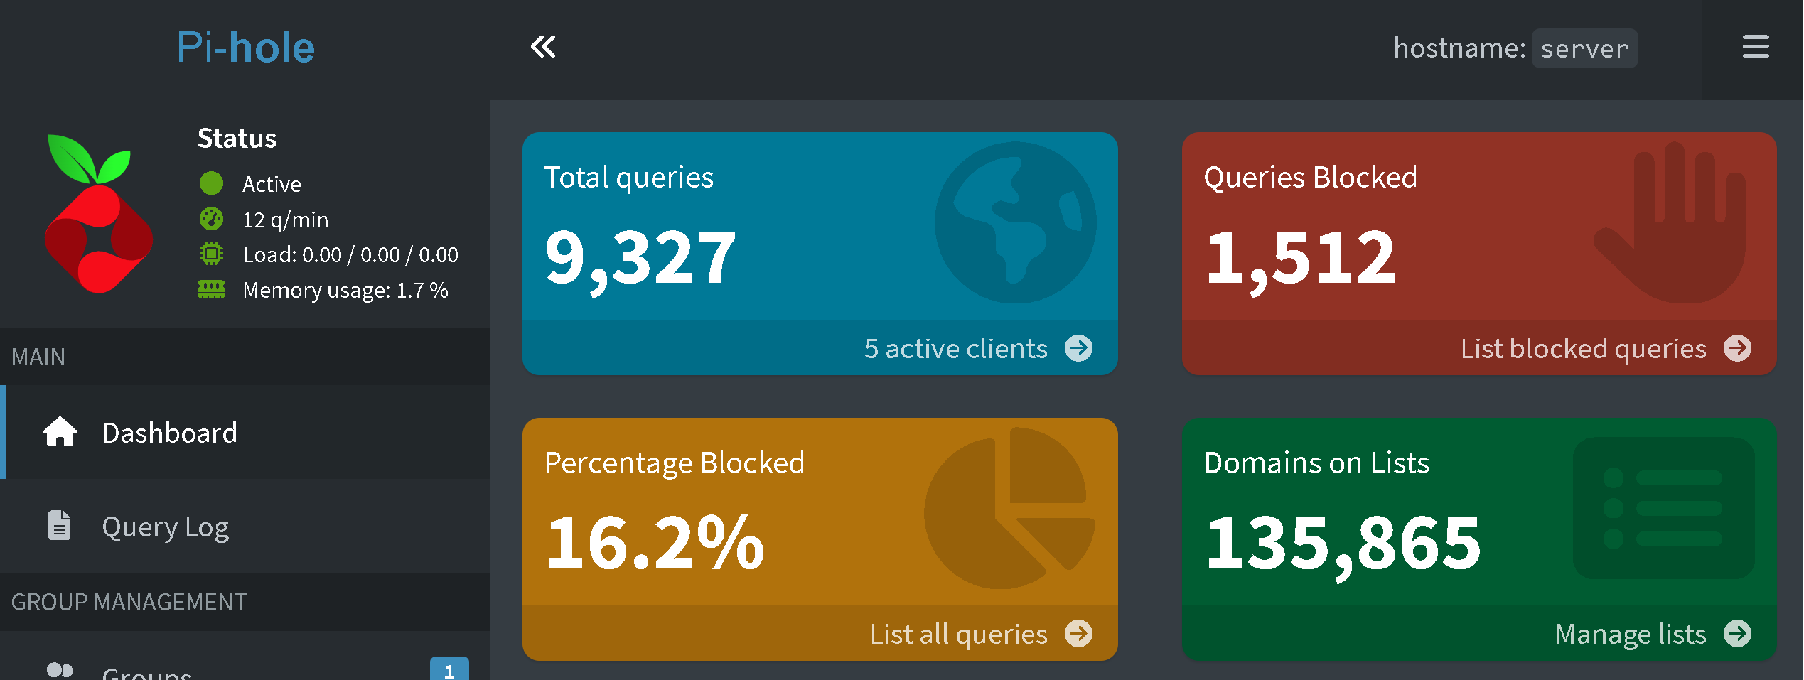Click the 'Domains on Lists' card title
Viewport: 1804px width, 680px height.
click(1316, 463)
